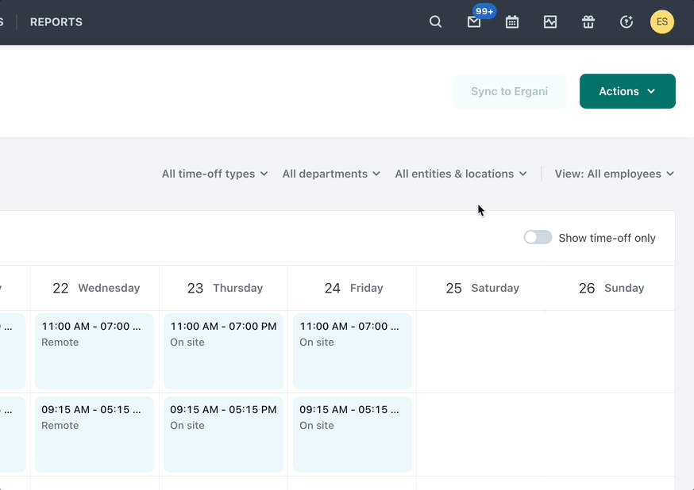The image size is (694, 490).
Task: Click the 99+ notification badge
Action: click(x=484, y=11)
